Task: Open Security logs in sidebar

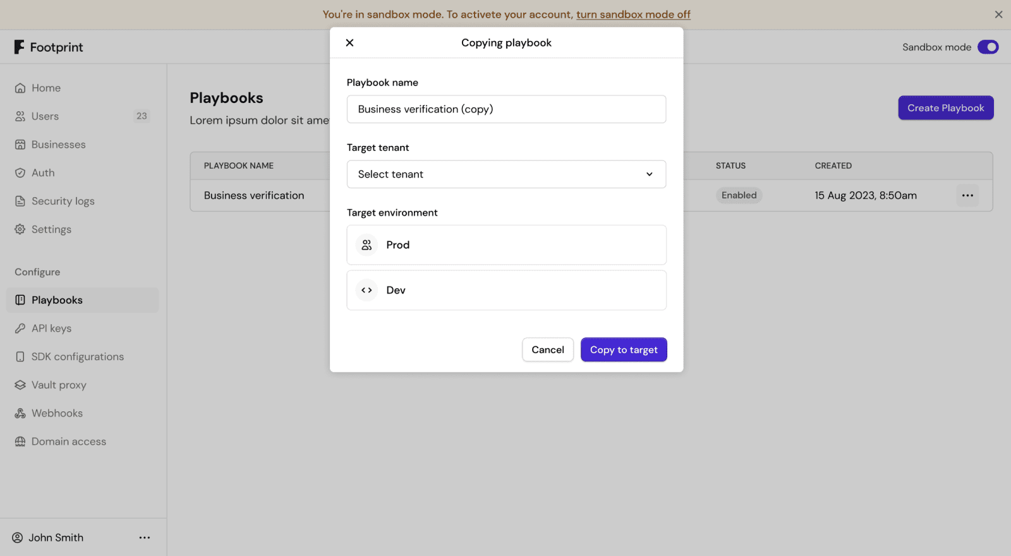Action: pyautogui.click(x=82, y=201)
